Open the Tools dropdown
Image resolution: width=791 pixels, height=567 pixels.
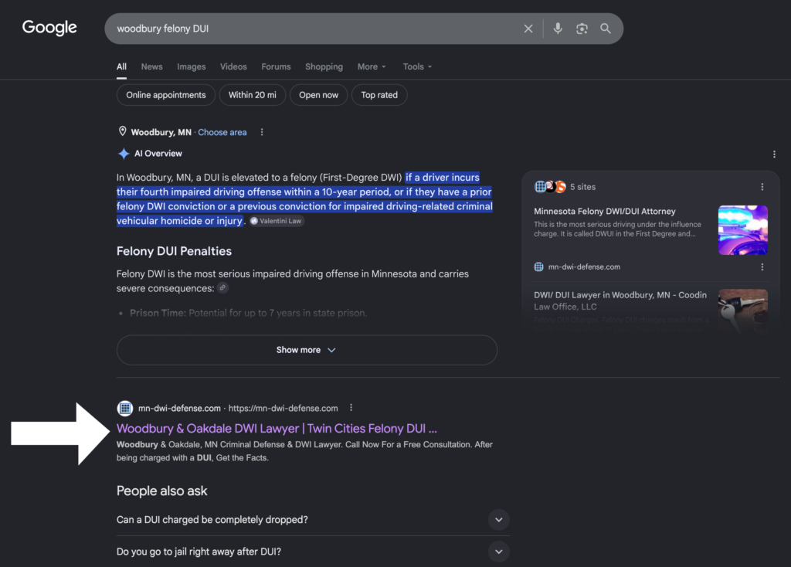click(x=417, y=66)
